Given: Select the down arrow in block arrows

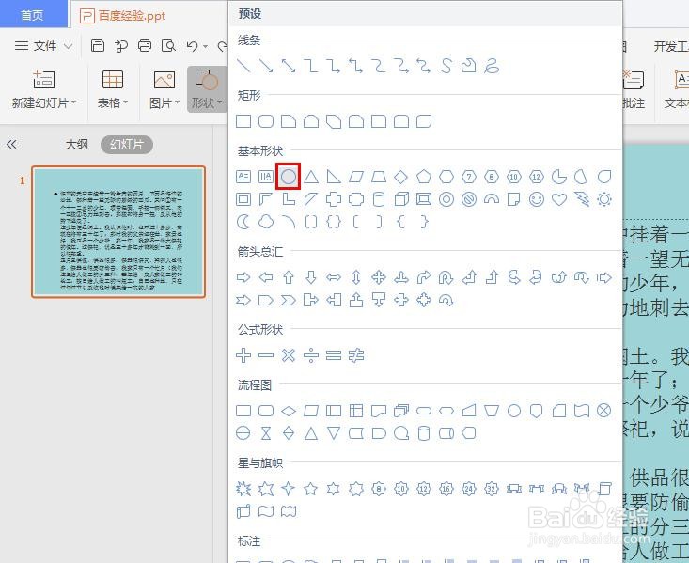Looking at the screenshot, I should tap(311, 277).
